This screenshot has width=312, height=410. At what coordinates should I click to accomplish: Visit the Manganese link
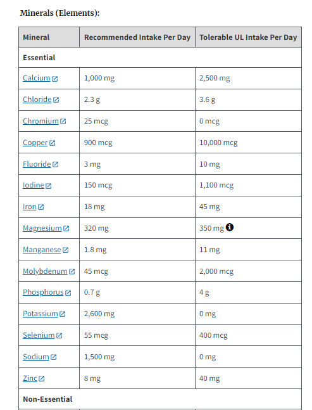click(42, 250)
